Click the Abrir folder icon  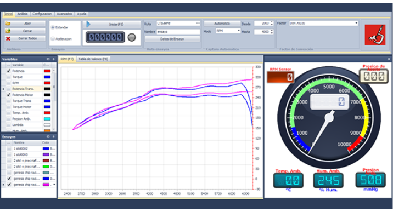(x=8, y=24)
